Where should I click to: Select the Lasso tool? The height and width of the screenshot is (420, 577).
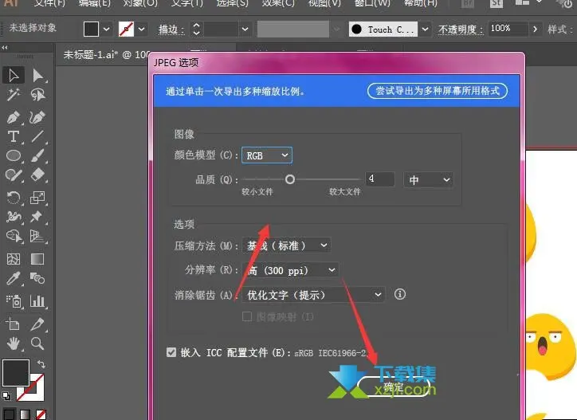pyautogui.click(x=37, y=95)
